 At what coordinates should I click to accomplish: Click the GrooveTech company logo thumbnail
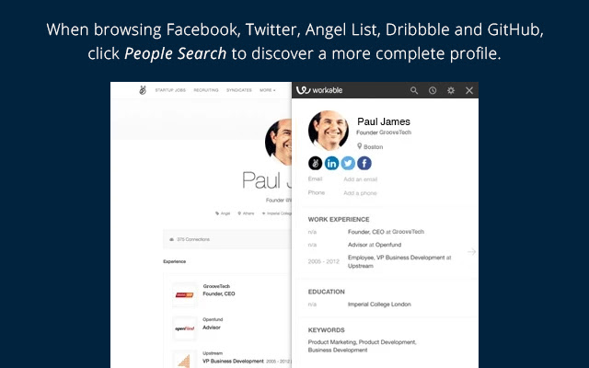[184, 294]
